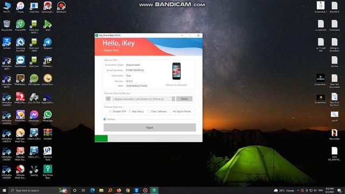The width and height of the screenshot is (345, 194).
Task: Open File Explorer from the taskbar
Action: [x=101, y=190]
